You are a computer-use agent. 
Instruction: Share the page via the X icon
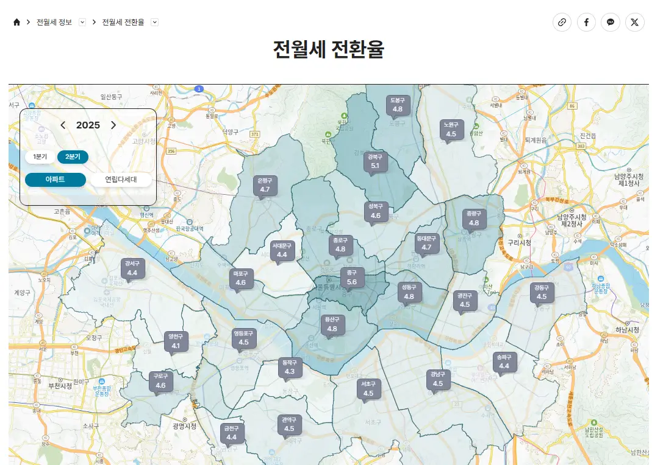coord(634,23)
